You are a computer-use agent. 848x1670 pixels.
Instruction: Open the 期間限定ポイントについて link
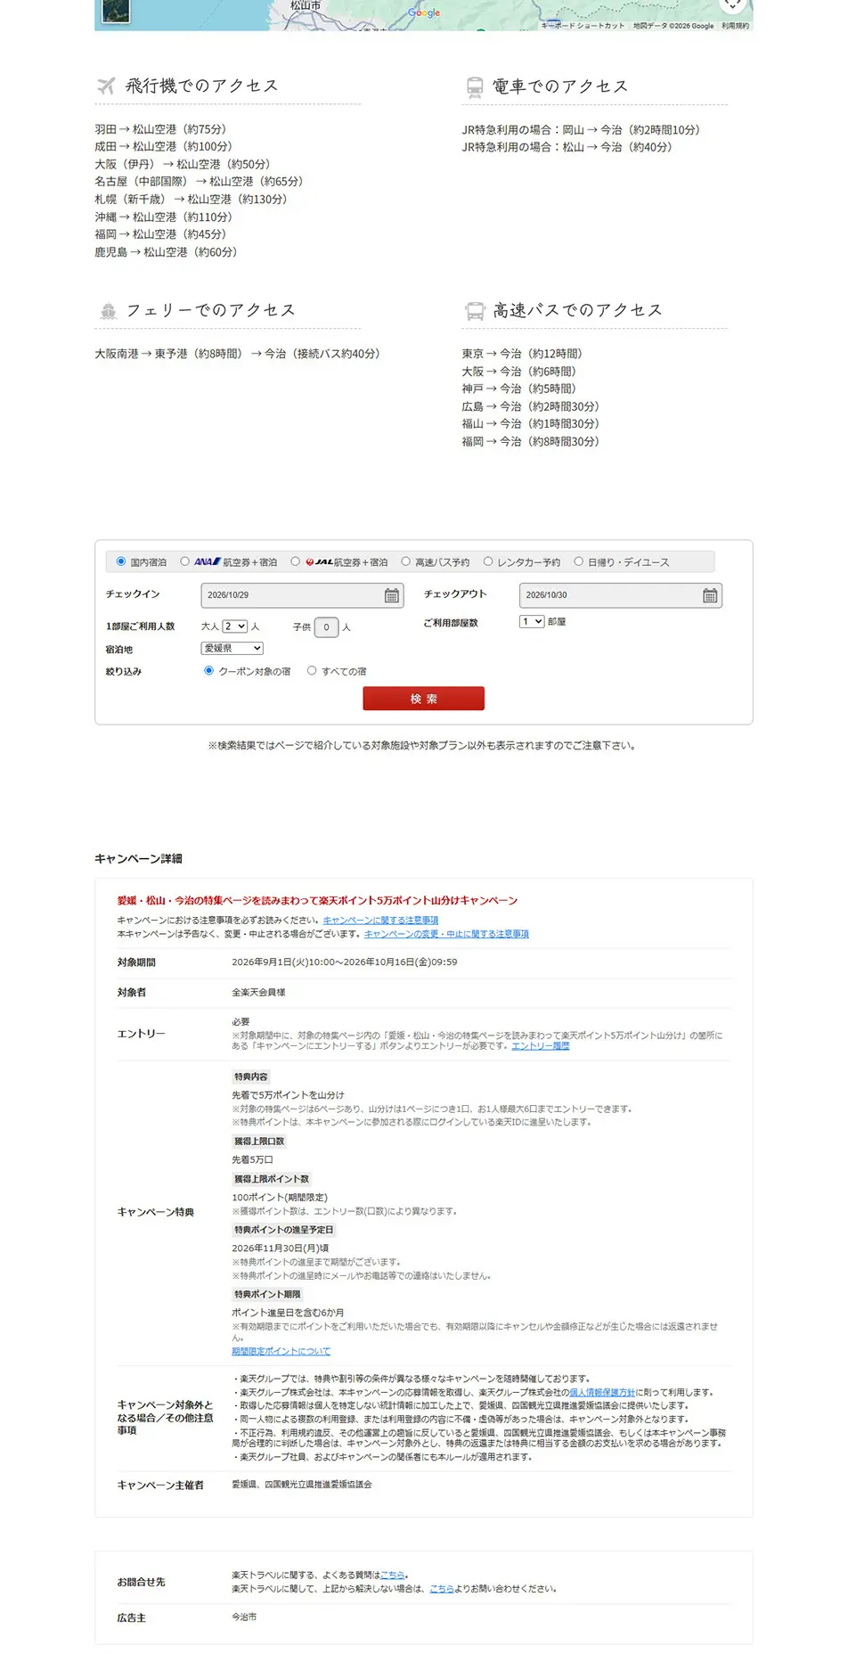coord(281,1351)
